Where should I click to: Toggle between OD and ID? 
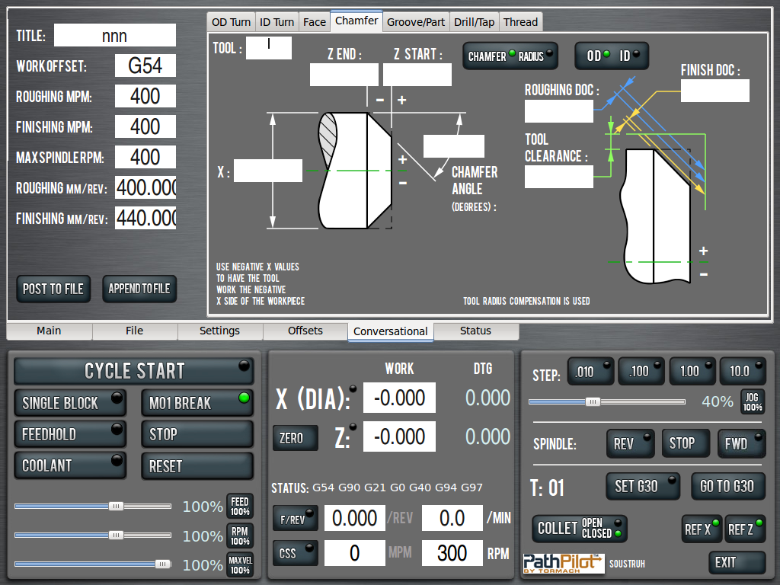coord(612,56)
